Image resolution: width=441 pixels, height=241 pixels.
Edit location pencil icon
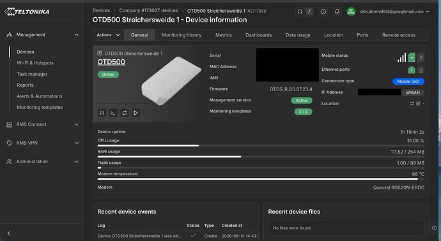click(418, 103)
